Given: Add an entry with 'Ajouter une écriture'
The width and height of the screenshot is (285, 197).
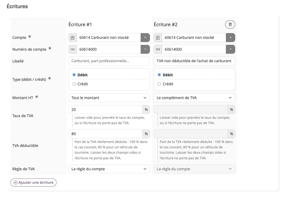Looking at the screenshot, I should coord(34,182).
